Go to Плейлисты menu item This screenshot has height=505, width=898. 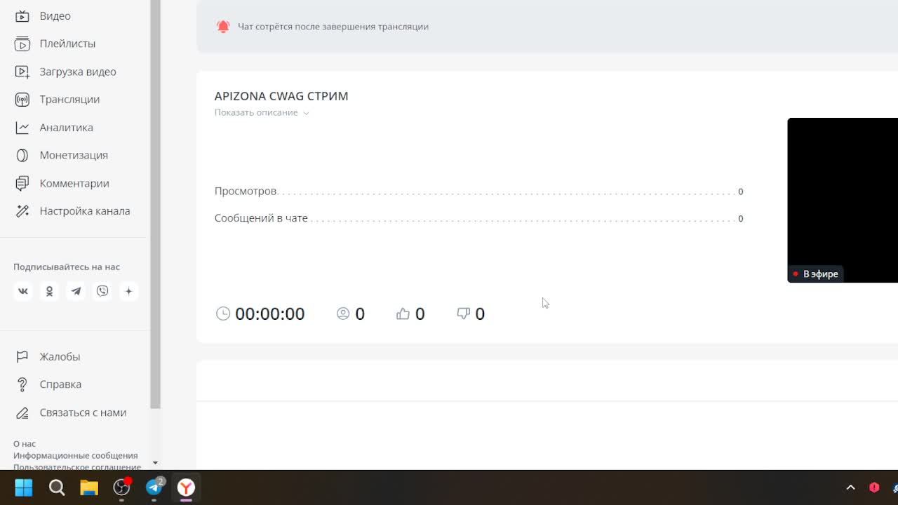[67, 43]
